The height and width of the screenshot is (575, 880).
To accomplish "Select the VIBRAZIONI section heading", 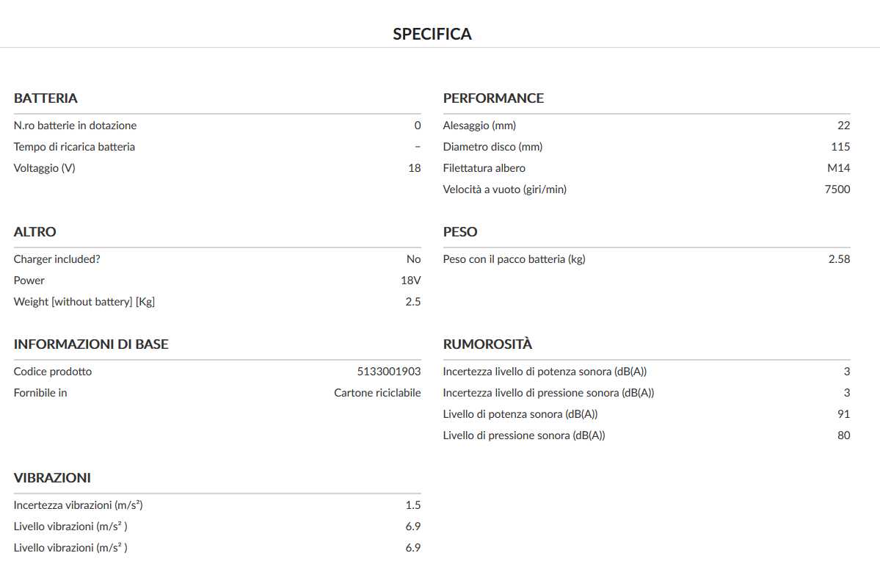I will [x=52, y=478].
